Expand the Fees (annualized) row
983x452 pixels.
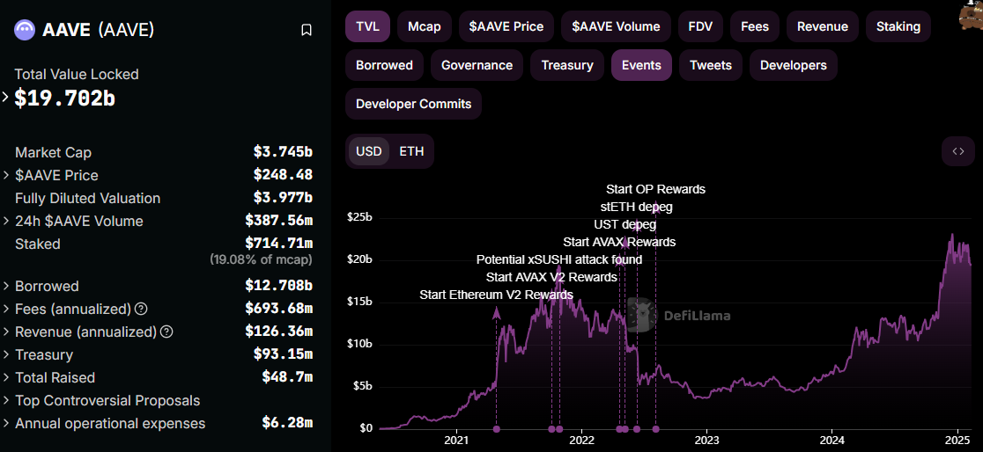(x=5, y=309)
